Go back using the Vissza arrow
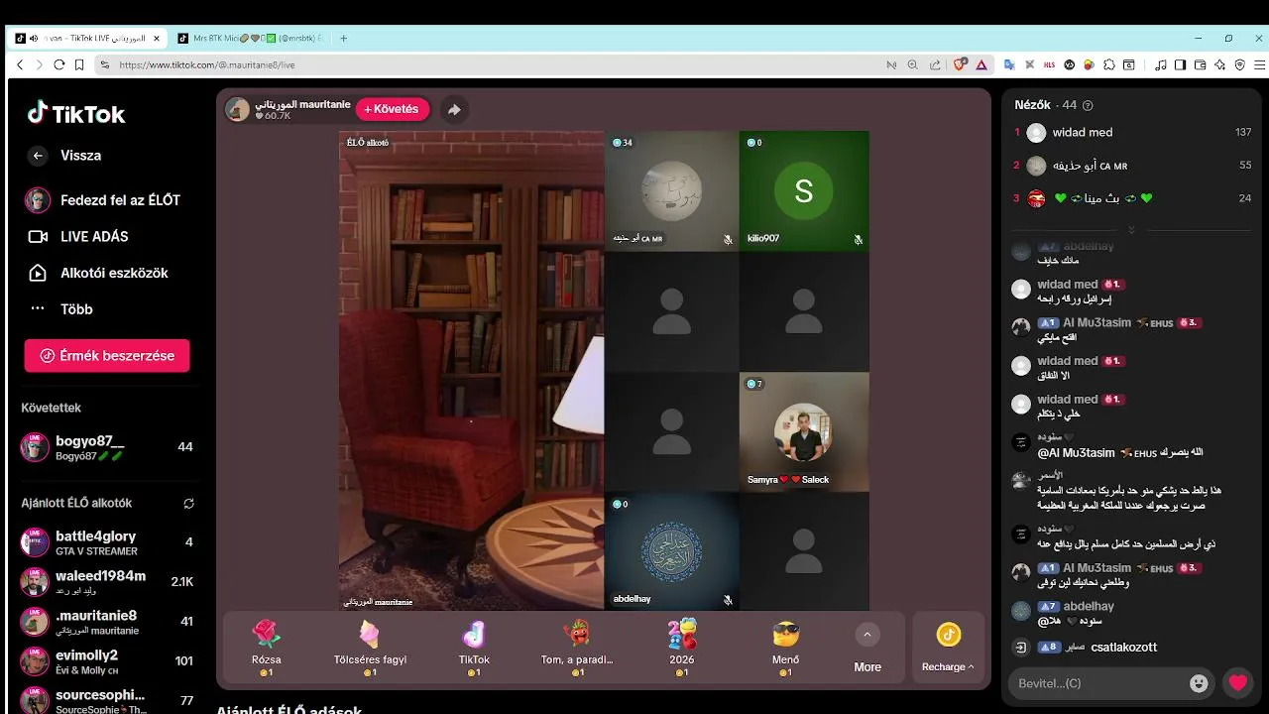This screenshot has width=1269, height=714. pyautogui.click(x=38, y=156)
